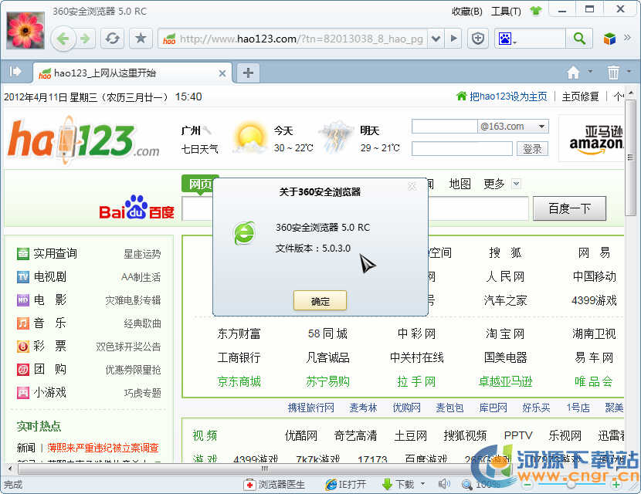Viewport: 641px width, 494px height.
Task: Open a new tab with plus button
Action: pos(248,73)
